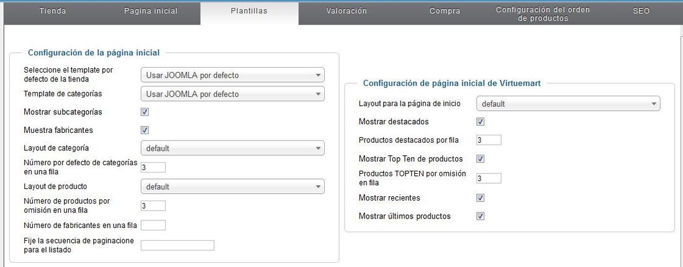Open Layout para la página de inicio dropdown
683x267 pixels.
(568, 104)
